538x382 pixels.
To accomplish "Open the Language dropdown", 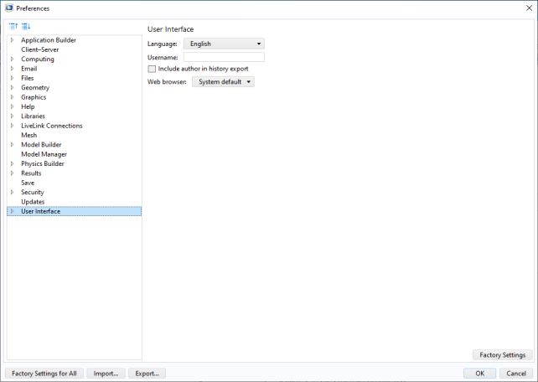I will tap(224, 44).
